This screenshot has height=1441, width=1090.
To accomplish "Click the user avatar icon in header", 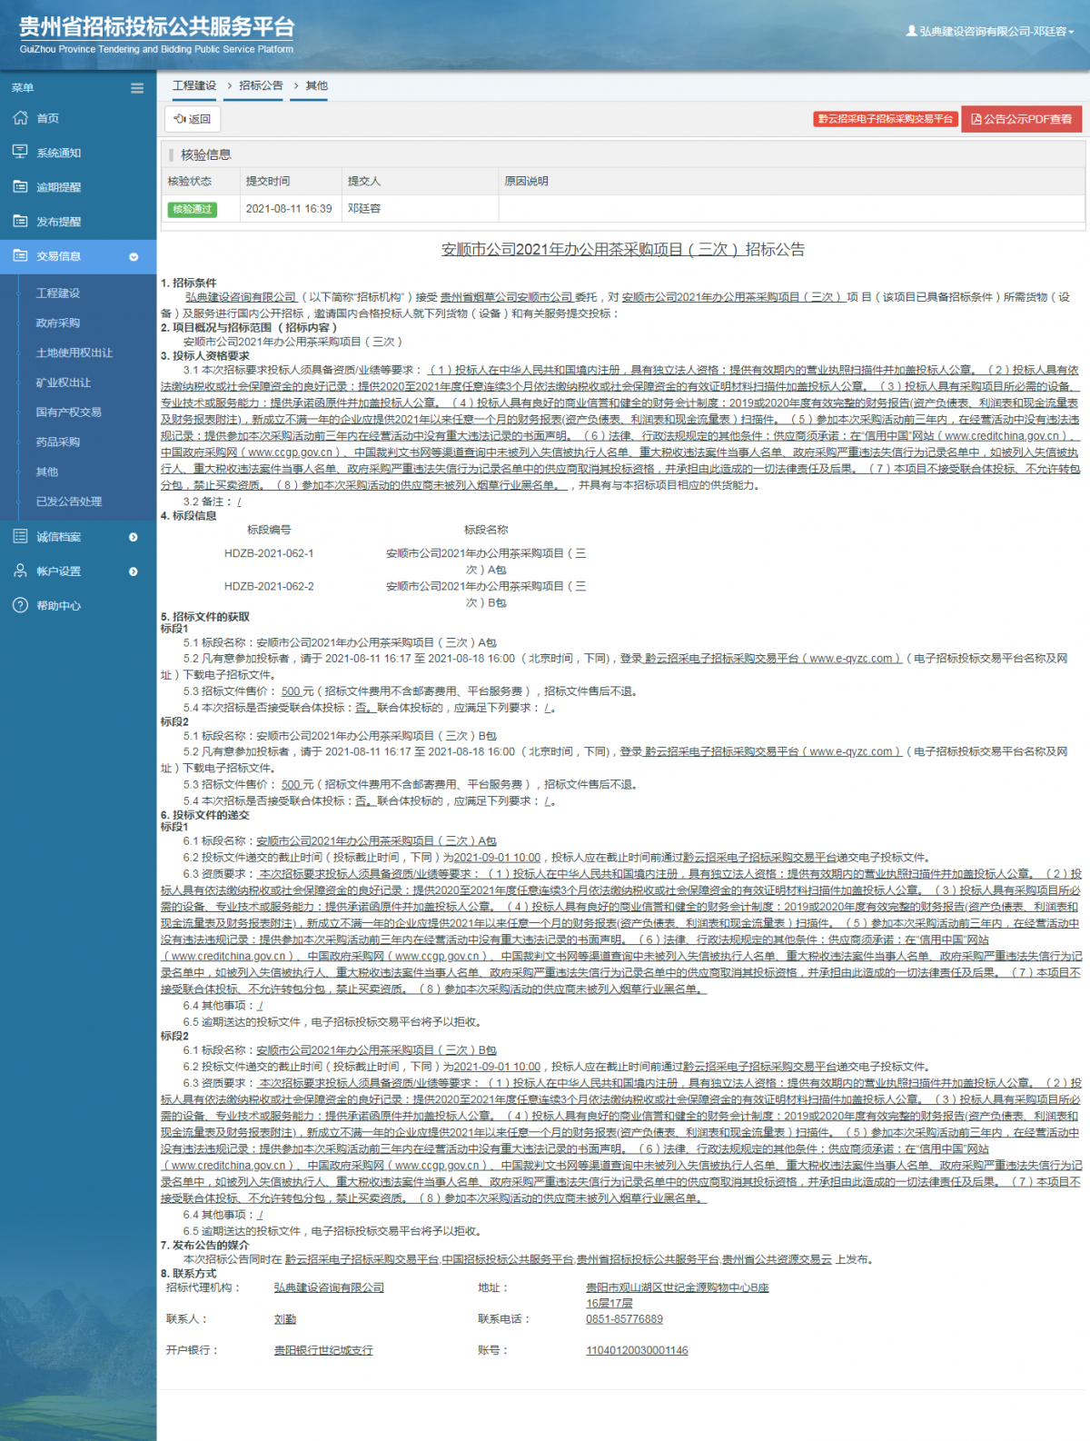I will tap(911, 31).
